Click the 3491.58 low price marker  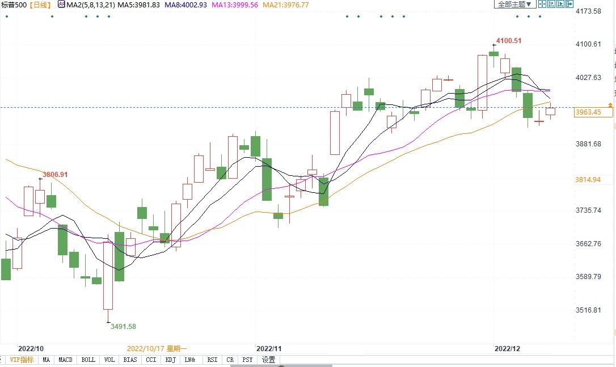point(123,326)
